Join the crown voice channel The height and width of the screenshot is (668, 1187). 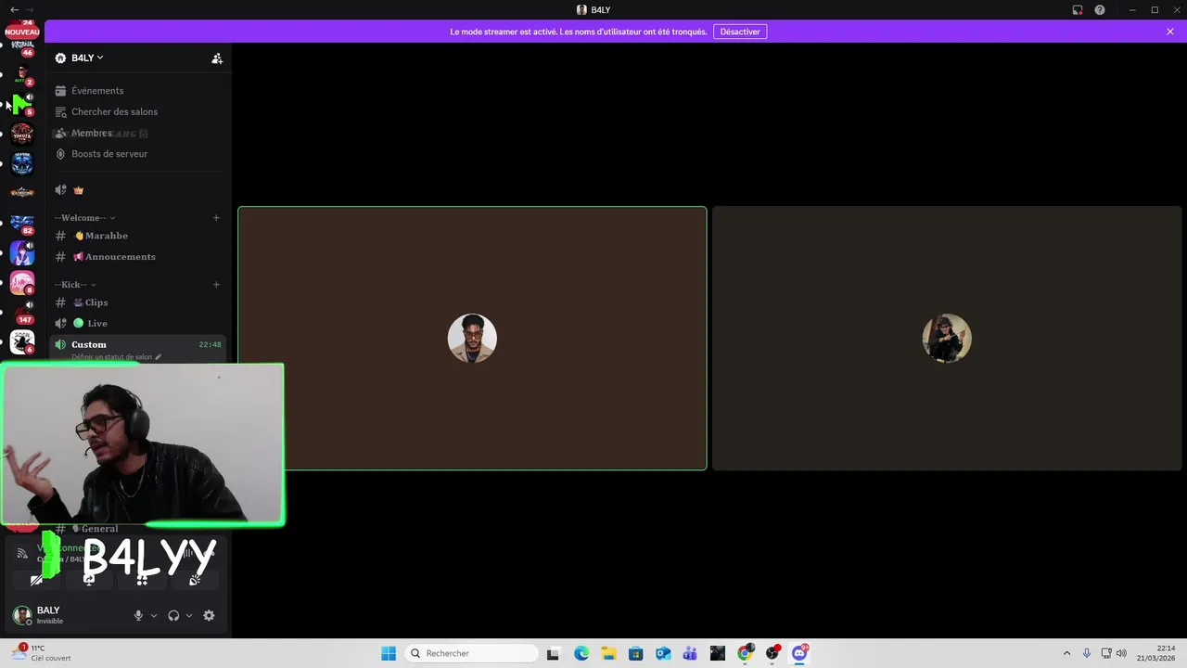(x=139, y=190)
